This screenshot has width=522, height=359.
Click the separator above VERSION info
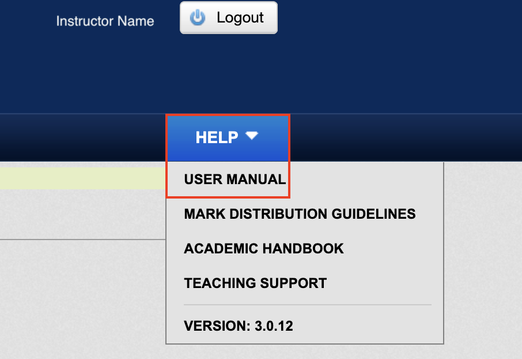pyautogui.click(x=307, y=304)
